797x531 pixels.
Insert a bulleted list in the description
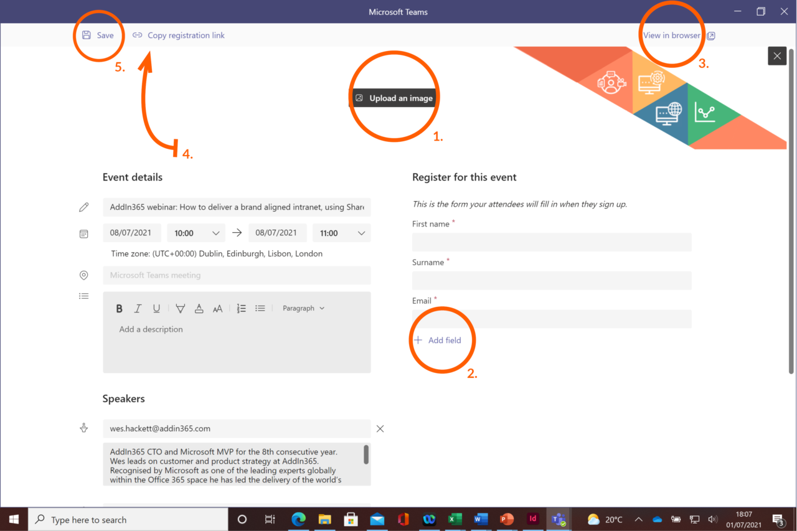260,308
